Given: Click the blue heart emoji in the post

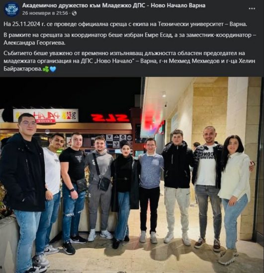Looking at the screenshot, I should pyautogui.click(x=53, y=69).
